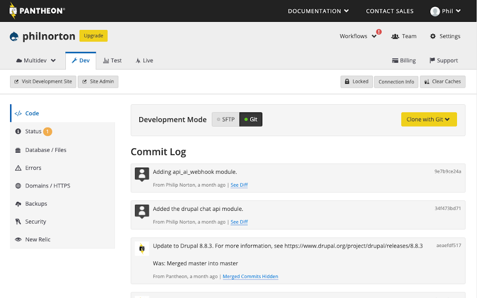This screenshot has height=298, width=477.
Task: Click the Drupal drop icon beside philnorton
Action: coord(14,36)
